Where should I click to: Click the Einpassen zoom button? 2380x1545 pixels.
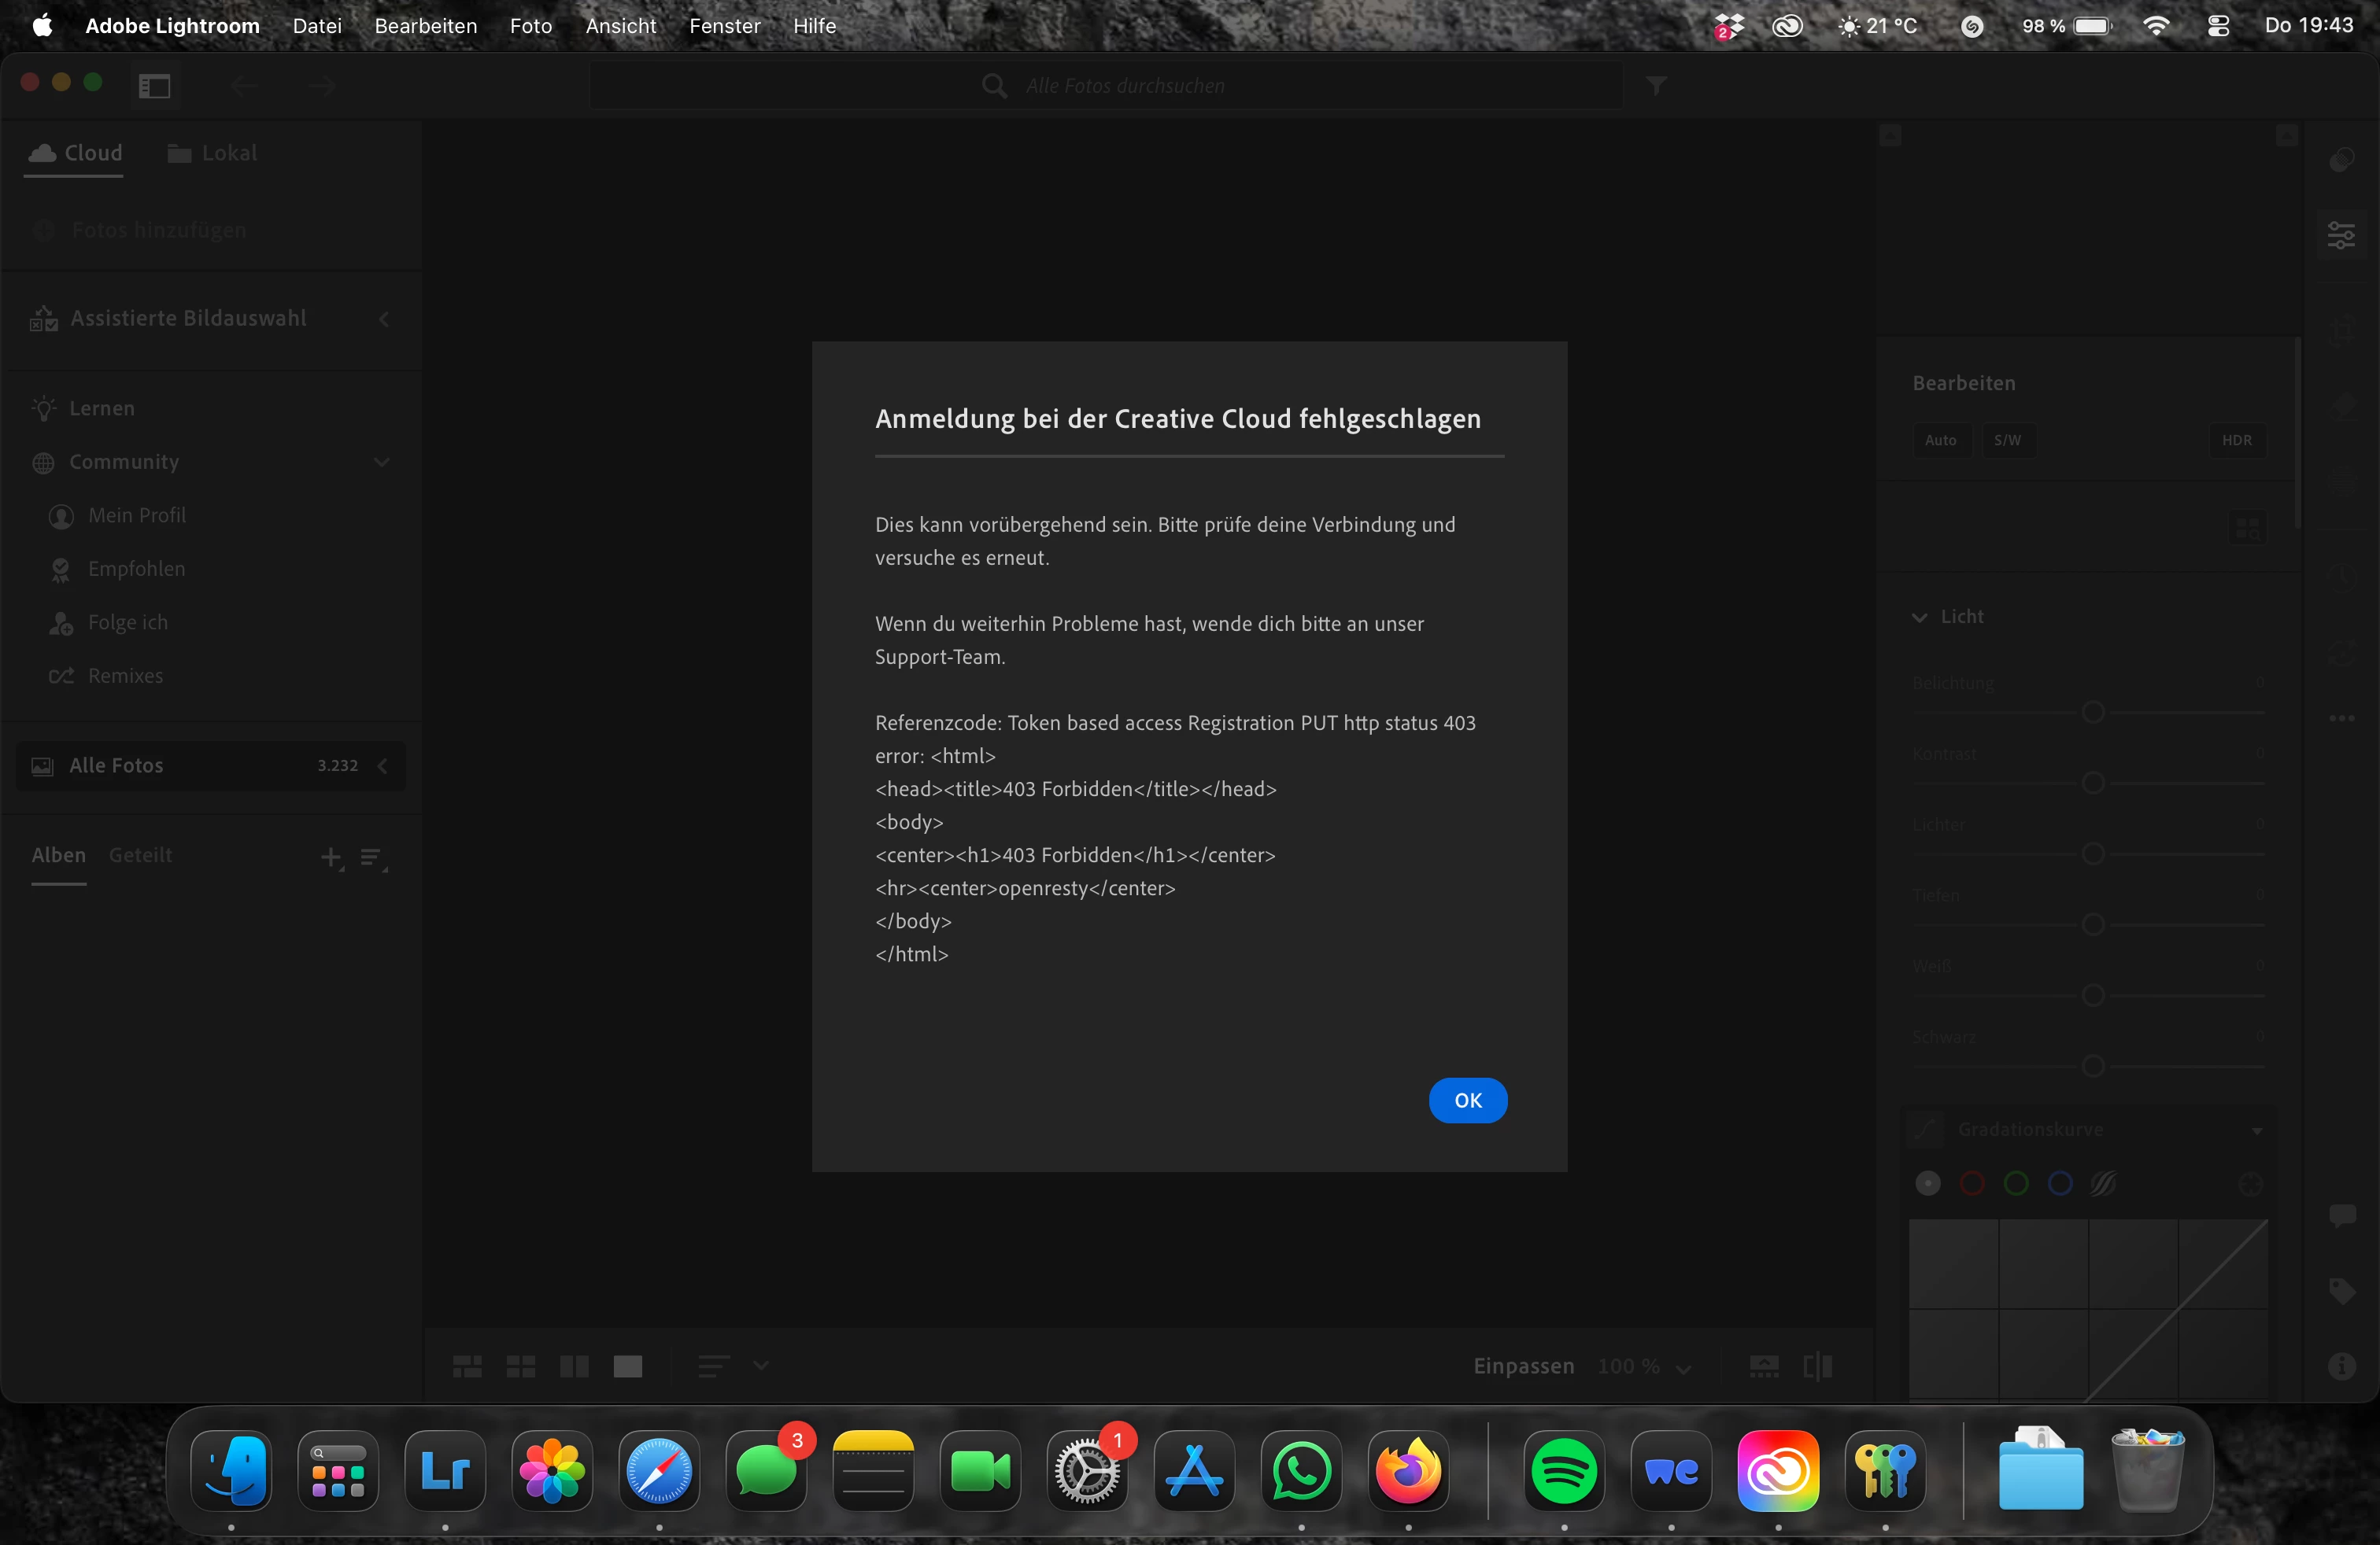coord(1523,1366)
